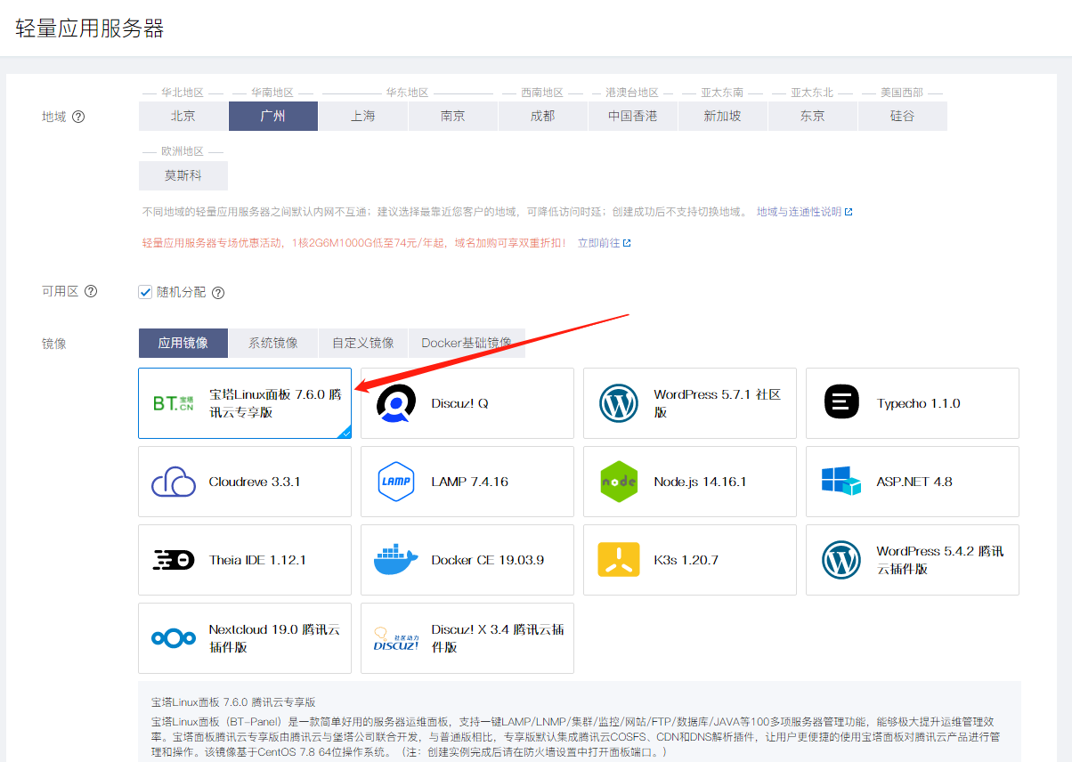Click the ASP.NET Windows logo

click(x=841, y=482)
